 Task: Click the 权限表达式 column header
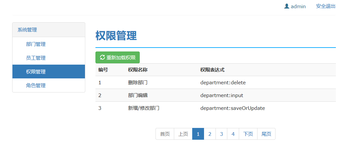pos(212,70)
